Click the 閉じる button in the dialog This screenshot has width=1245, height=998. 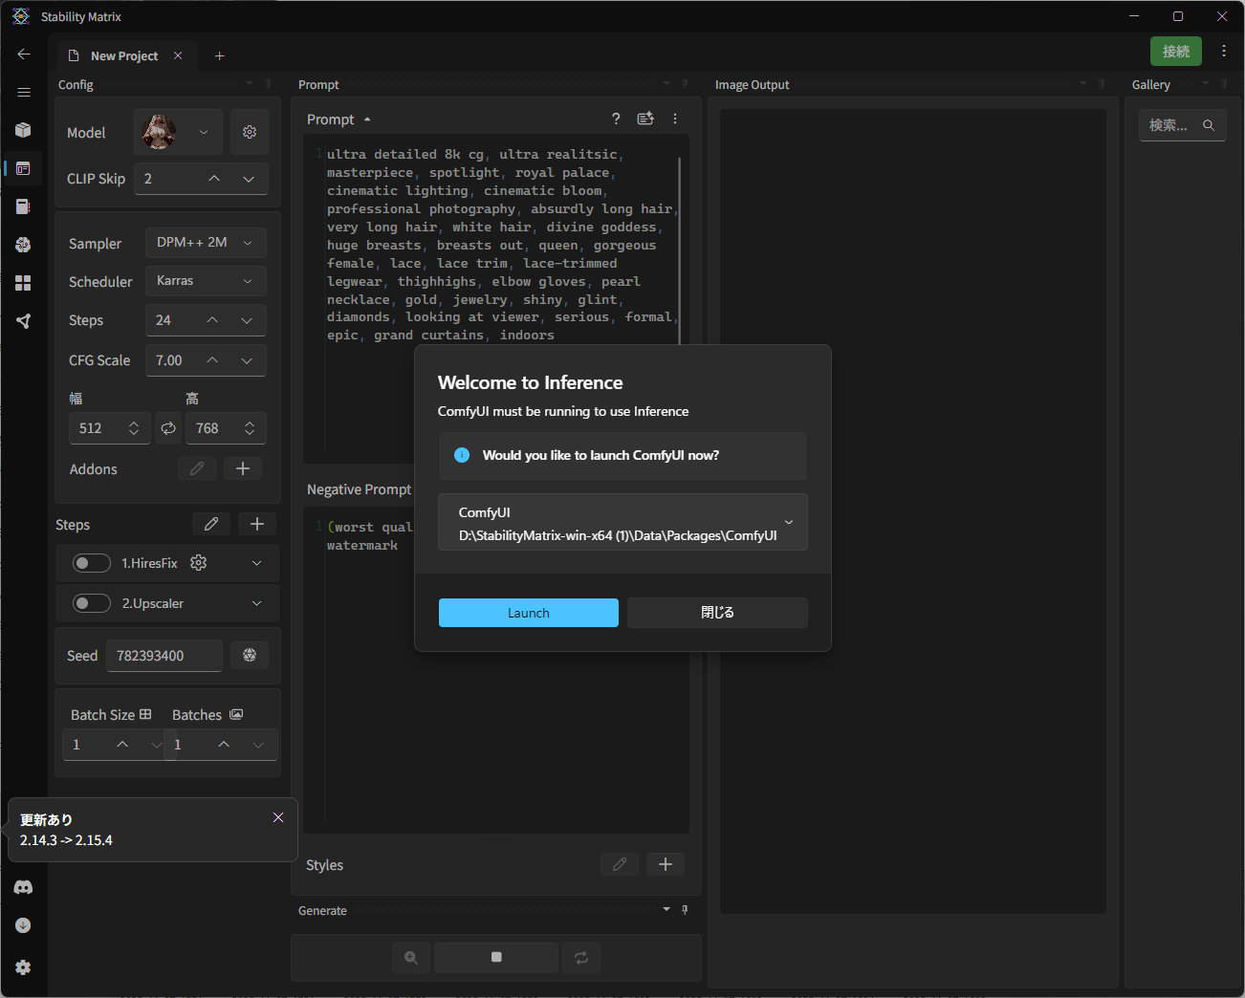click(x=717, y=613)
